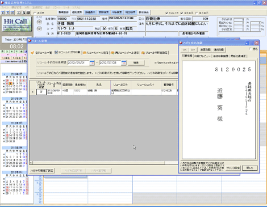This screenshot has width=267, height=207.
Task: Click the addressee name 近藤 in postcard preview
Action: 220,94
